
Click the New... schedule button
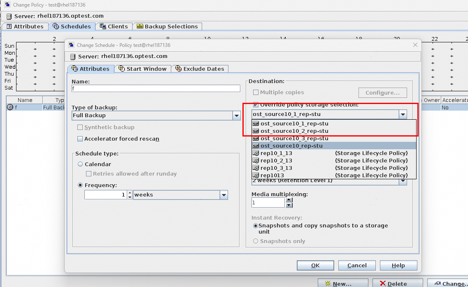pyautogui.click(x=342, y=283)
